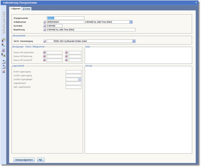The width and height of the screenshot is (201, 167).
Task: Click the person with card sidebar icon
Action: [3, 40]
